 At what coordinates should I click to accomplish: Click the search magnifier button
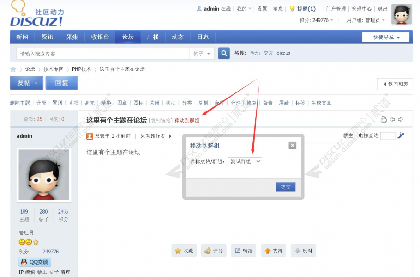coord(224,53)
